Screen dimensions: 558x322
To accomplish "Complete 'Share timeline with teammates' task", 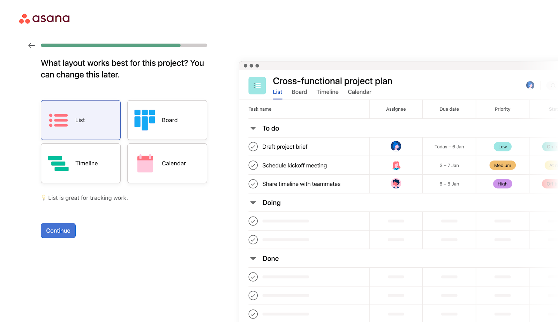I will pos(253,183).
